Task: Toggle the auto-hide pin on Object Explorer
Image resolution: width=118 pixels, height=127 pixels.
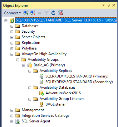Action: tap(108, 5)
